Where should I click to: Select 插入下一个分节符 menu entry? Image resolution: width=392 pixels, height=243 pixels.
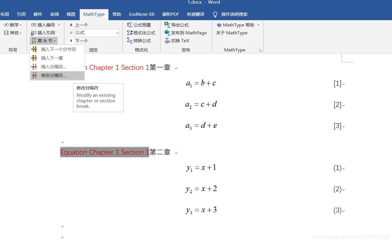point(57,49)
